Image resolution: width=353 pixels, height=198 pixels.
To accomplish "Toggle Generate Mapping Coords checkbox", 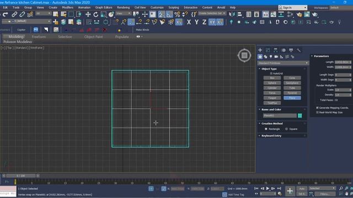I will point(317,108).
